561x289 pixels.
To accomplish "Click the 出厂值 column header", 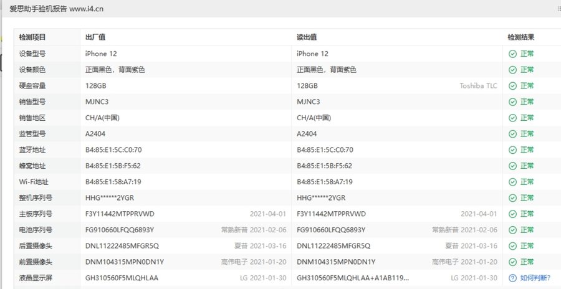I will (x=95, y=37).
